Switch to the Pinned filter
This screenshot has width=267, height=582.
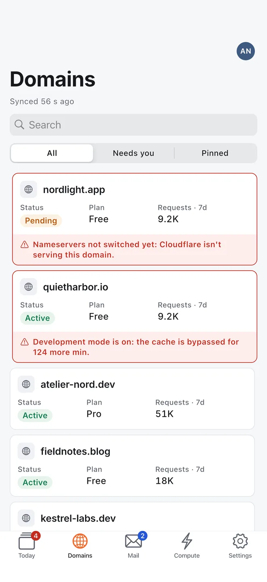pyautogui.click(x=215, y=153)
